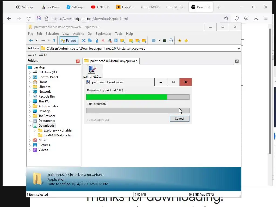Click the Move To folder icon
Viewport: 276px width, 207px height.
pyautogui.click(x=144, y=41)
